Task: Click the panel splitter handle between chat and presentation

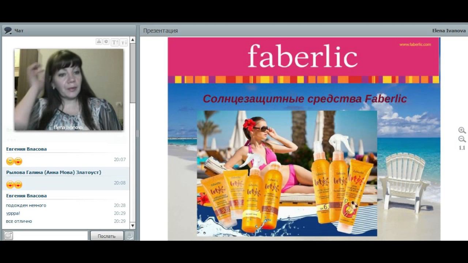Action: point(137,133)
